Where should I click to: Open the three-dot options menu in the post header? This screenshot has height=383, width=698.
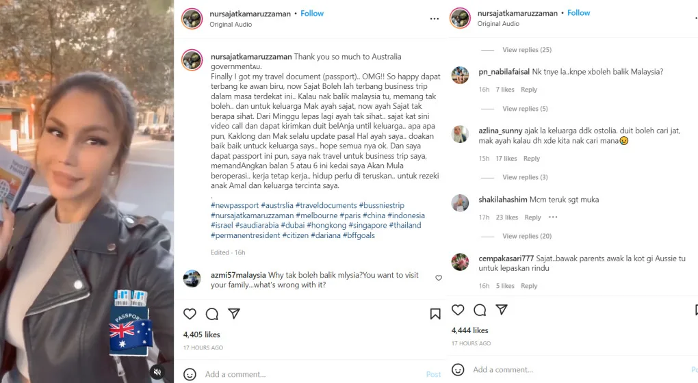click(x=435, y=18)
